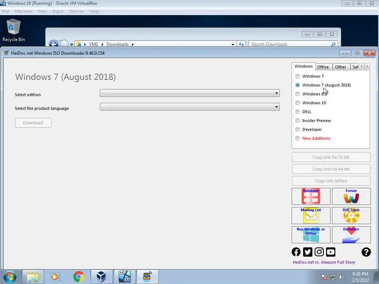Open VirtualBox from the taskbar
The width and height of the screenshot is (379, 284).
click(101, 277)
